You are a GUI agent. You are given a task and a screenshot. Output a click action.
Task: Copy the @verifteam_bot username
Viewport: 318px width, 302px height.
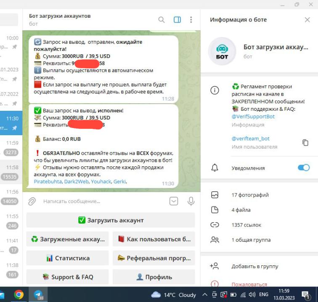click(x=305, y=142)
